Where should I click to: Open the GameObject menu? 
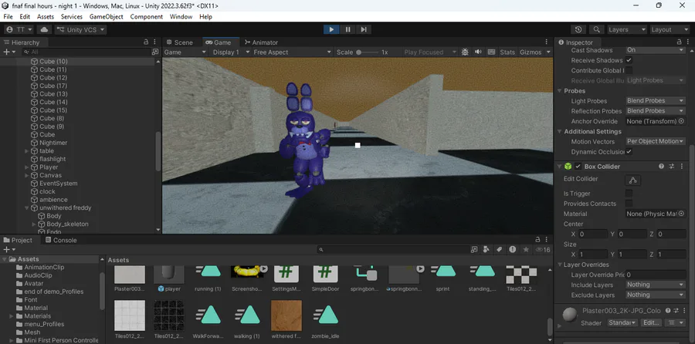pos(106,17)
